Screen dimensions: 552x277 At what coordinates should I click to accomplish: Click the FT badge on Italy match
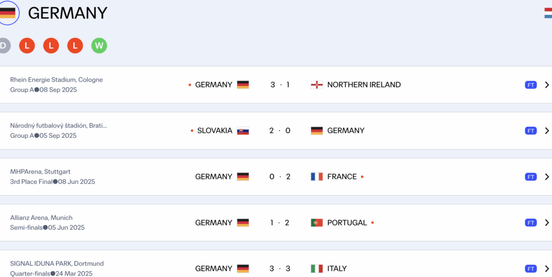coord(530,269)
